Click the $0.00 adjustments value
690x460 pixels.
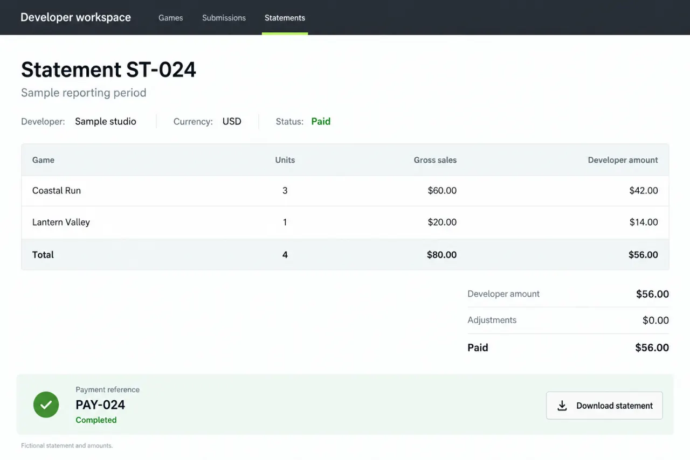tap(655, 320)
